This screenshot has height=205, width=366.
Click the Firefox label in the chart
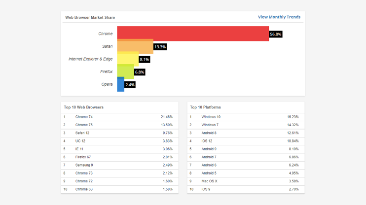click(107, 71)
